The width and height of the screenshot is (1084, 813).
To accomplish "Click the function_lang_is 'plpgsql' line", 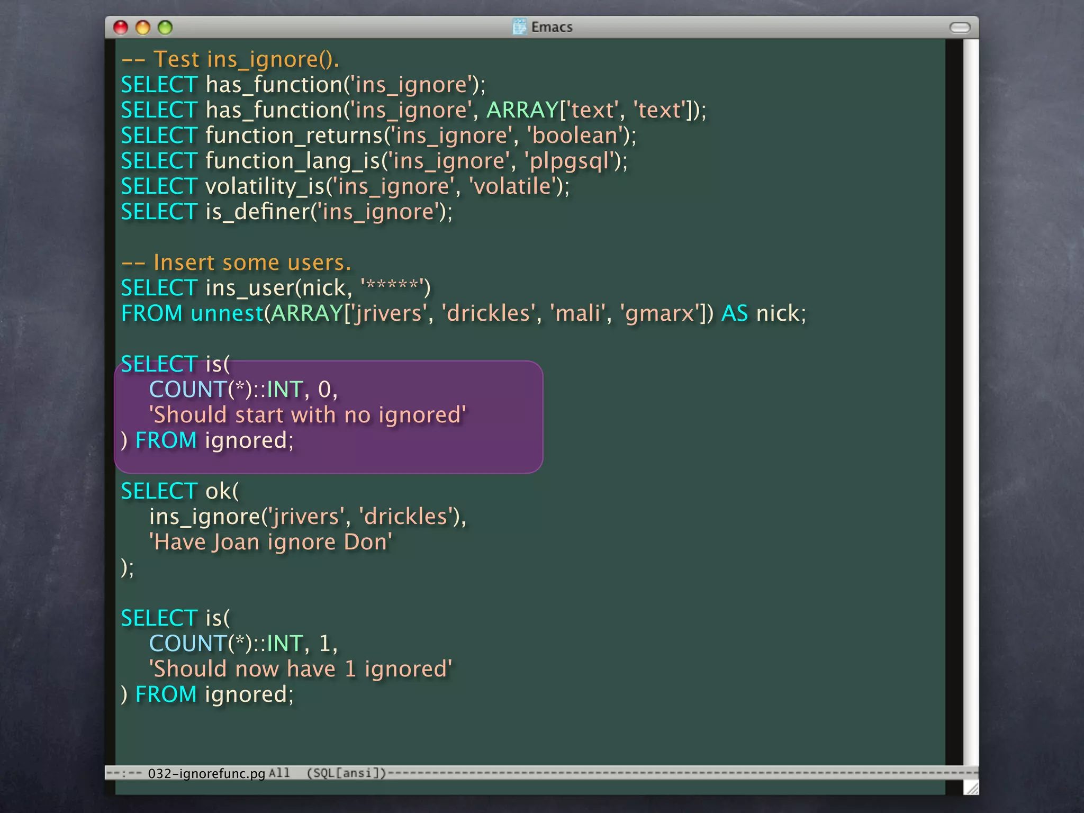I will click(x=374, y=161).
